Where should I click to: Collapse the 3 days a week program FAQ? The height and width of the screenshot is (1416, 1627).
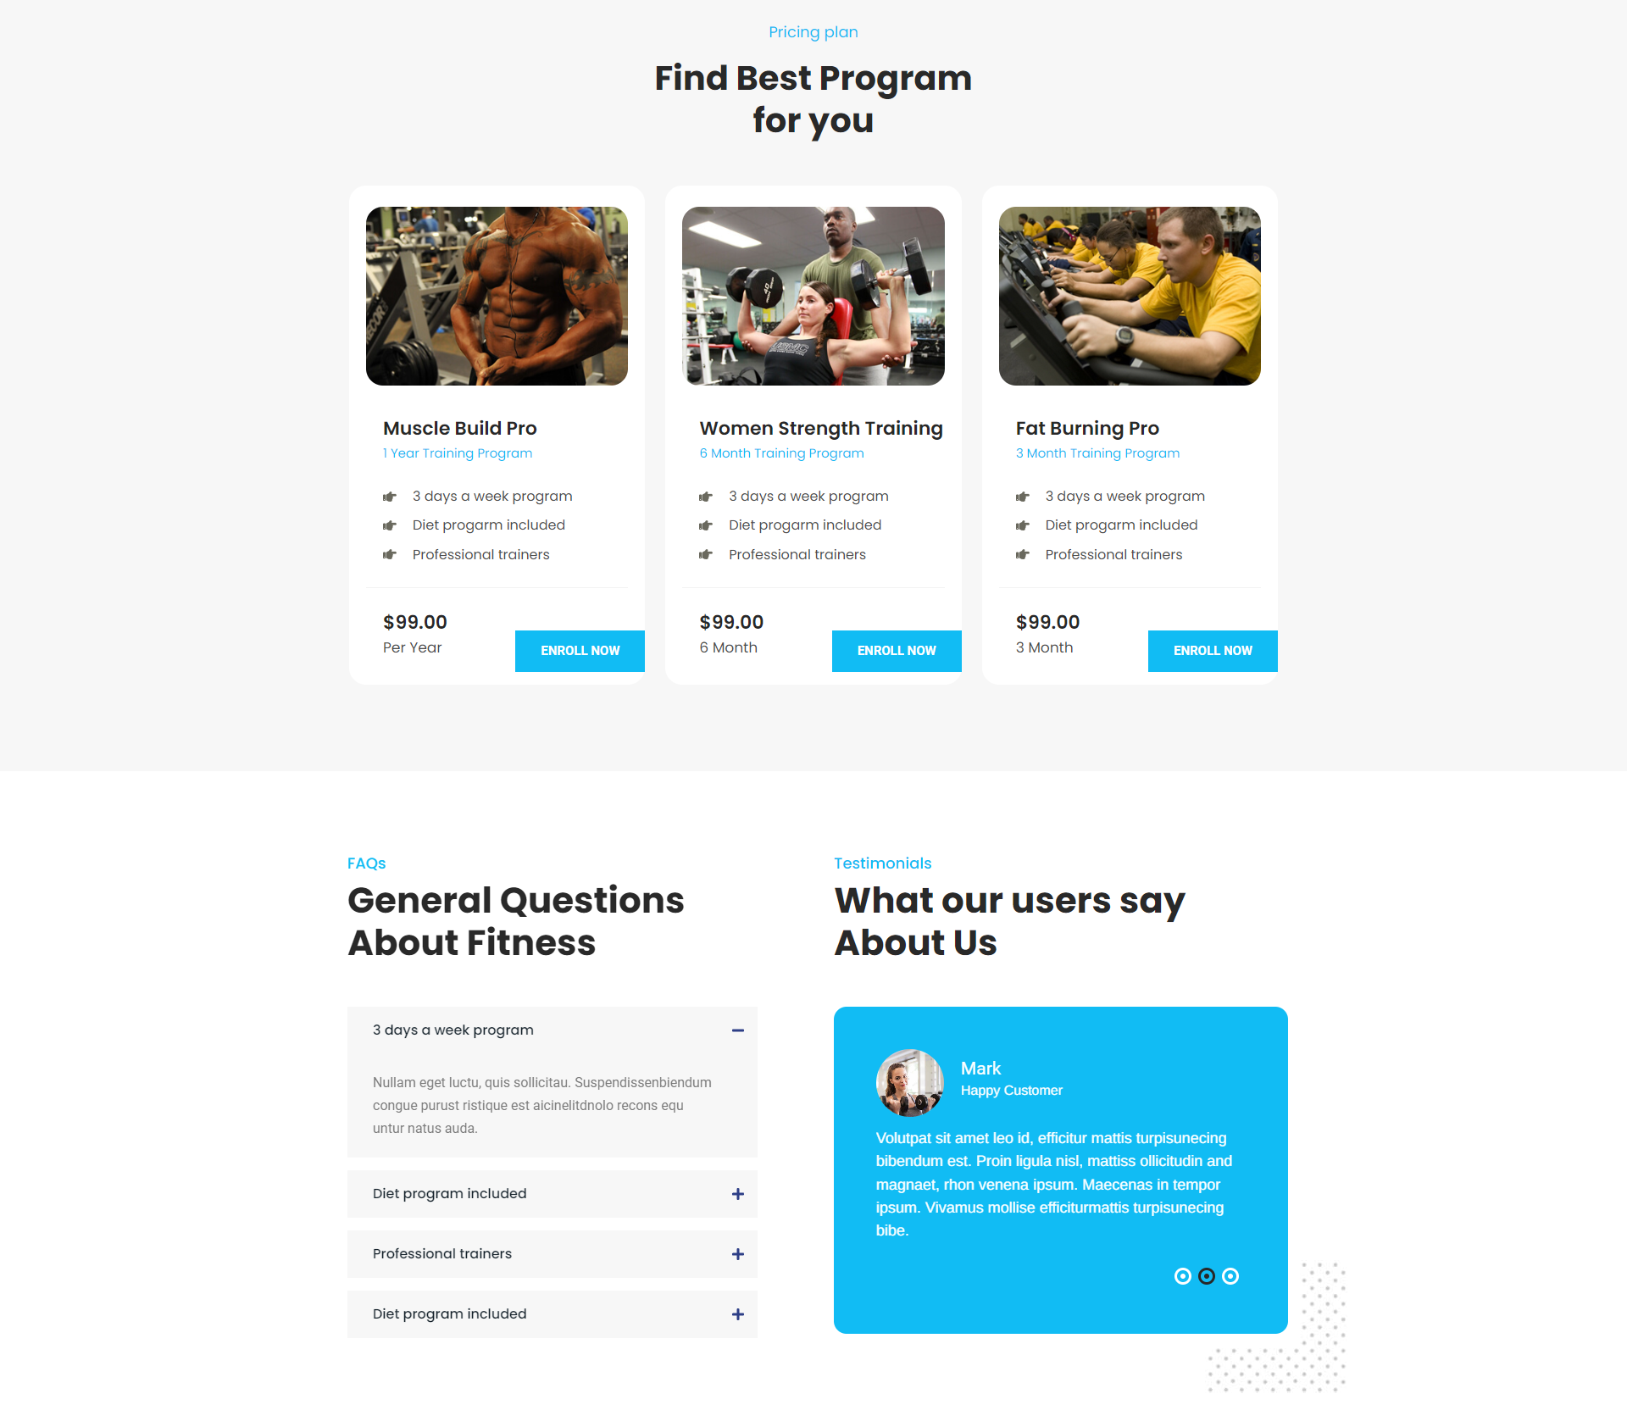pyautogui.click(x=740, y=1030)
